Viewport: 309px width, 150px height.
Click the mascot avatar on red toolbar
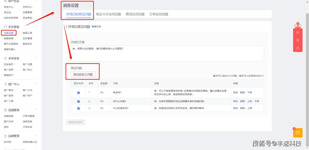(298, 25)
